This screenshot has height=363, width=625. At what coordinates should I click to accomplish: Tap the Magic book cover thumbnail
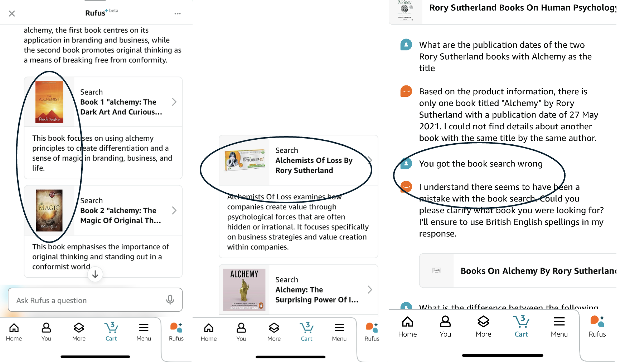point(49,210)
